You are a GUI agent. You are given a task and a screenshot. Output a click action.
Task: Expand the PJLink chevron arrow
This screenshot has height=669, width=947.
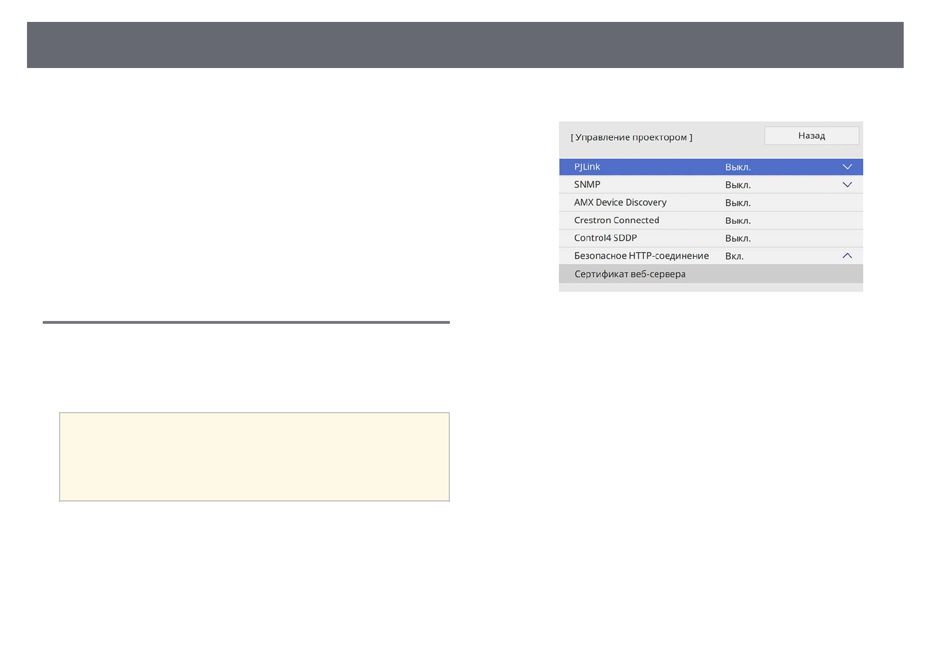pyautogui.click(x=847, y=167)
